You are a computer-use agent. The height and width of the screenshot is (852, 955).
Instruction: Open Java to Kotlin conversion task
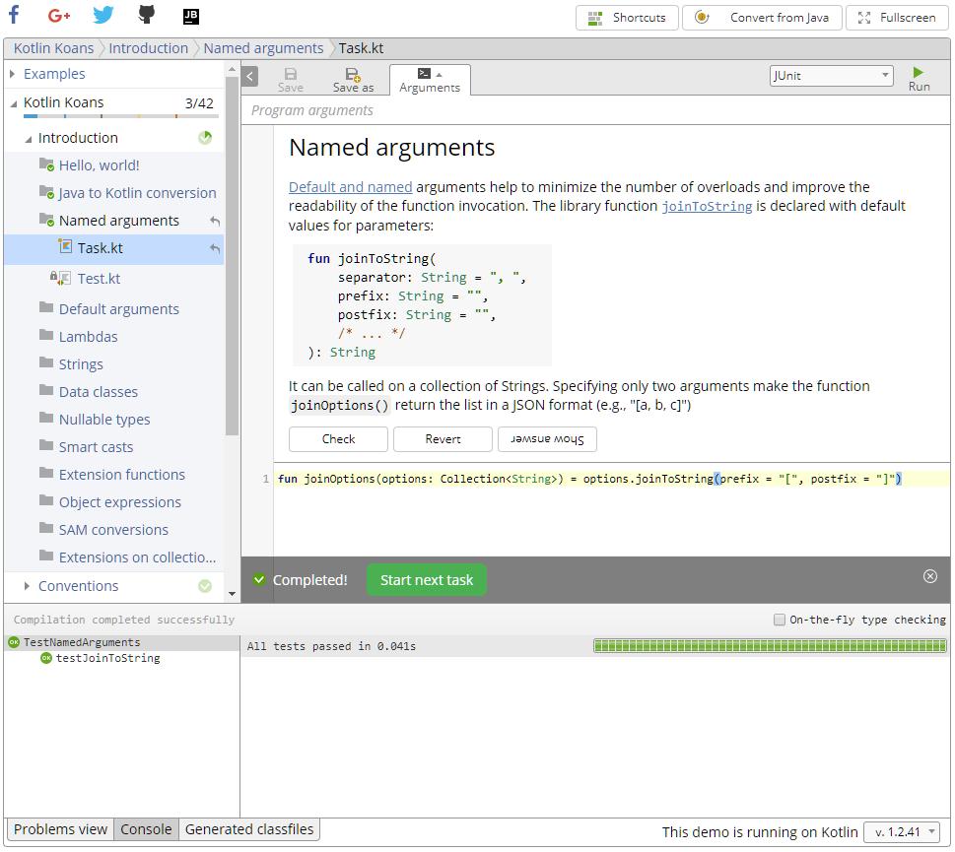click(137, 193)
